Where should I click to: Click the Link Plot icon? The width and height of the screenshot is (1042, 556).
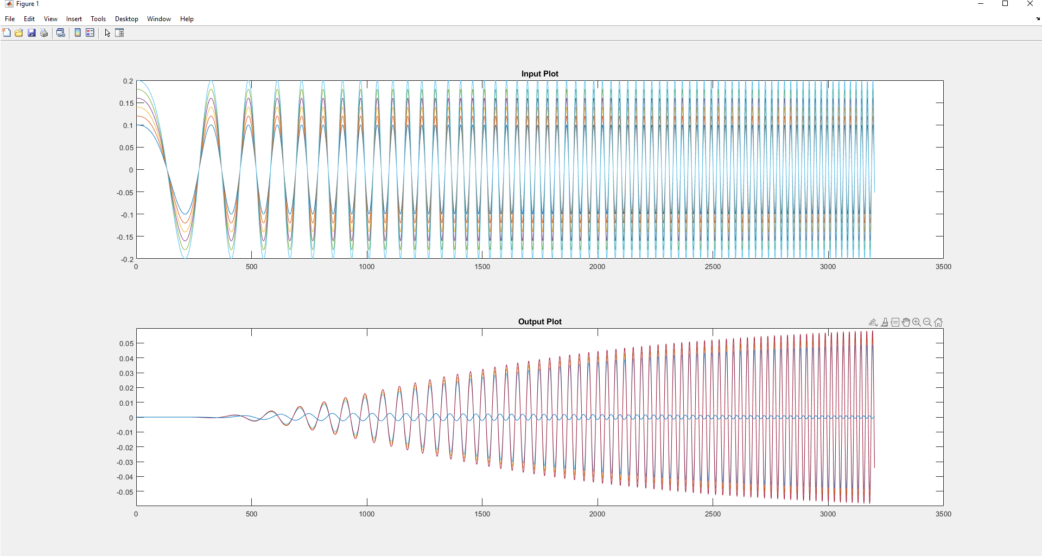[61, 33]
